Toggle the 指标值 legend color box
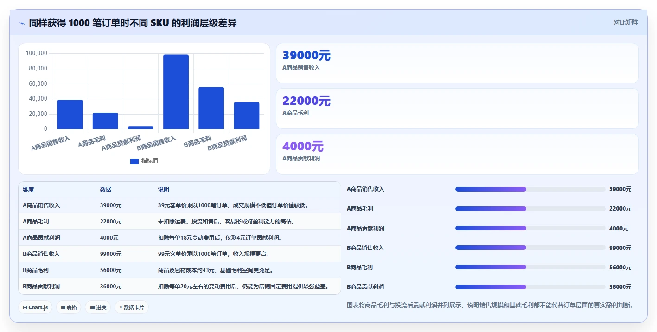 pos(134,161)
